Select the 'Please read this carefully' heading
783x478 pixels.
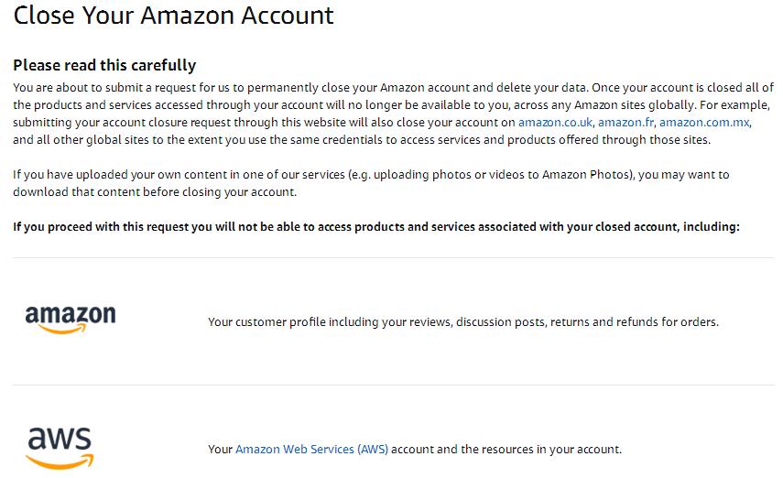(104, 65)
